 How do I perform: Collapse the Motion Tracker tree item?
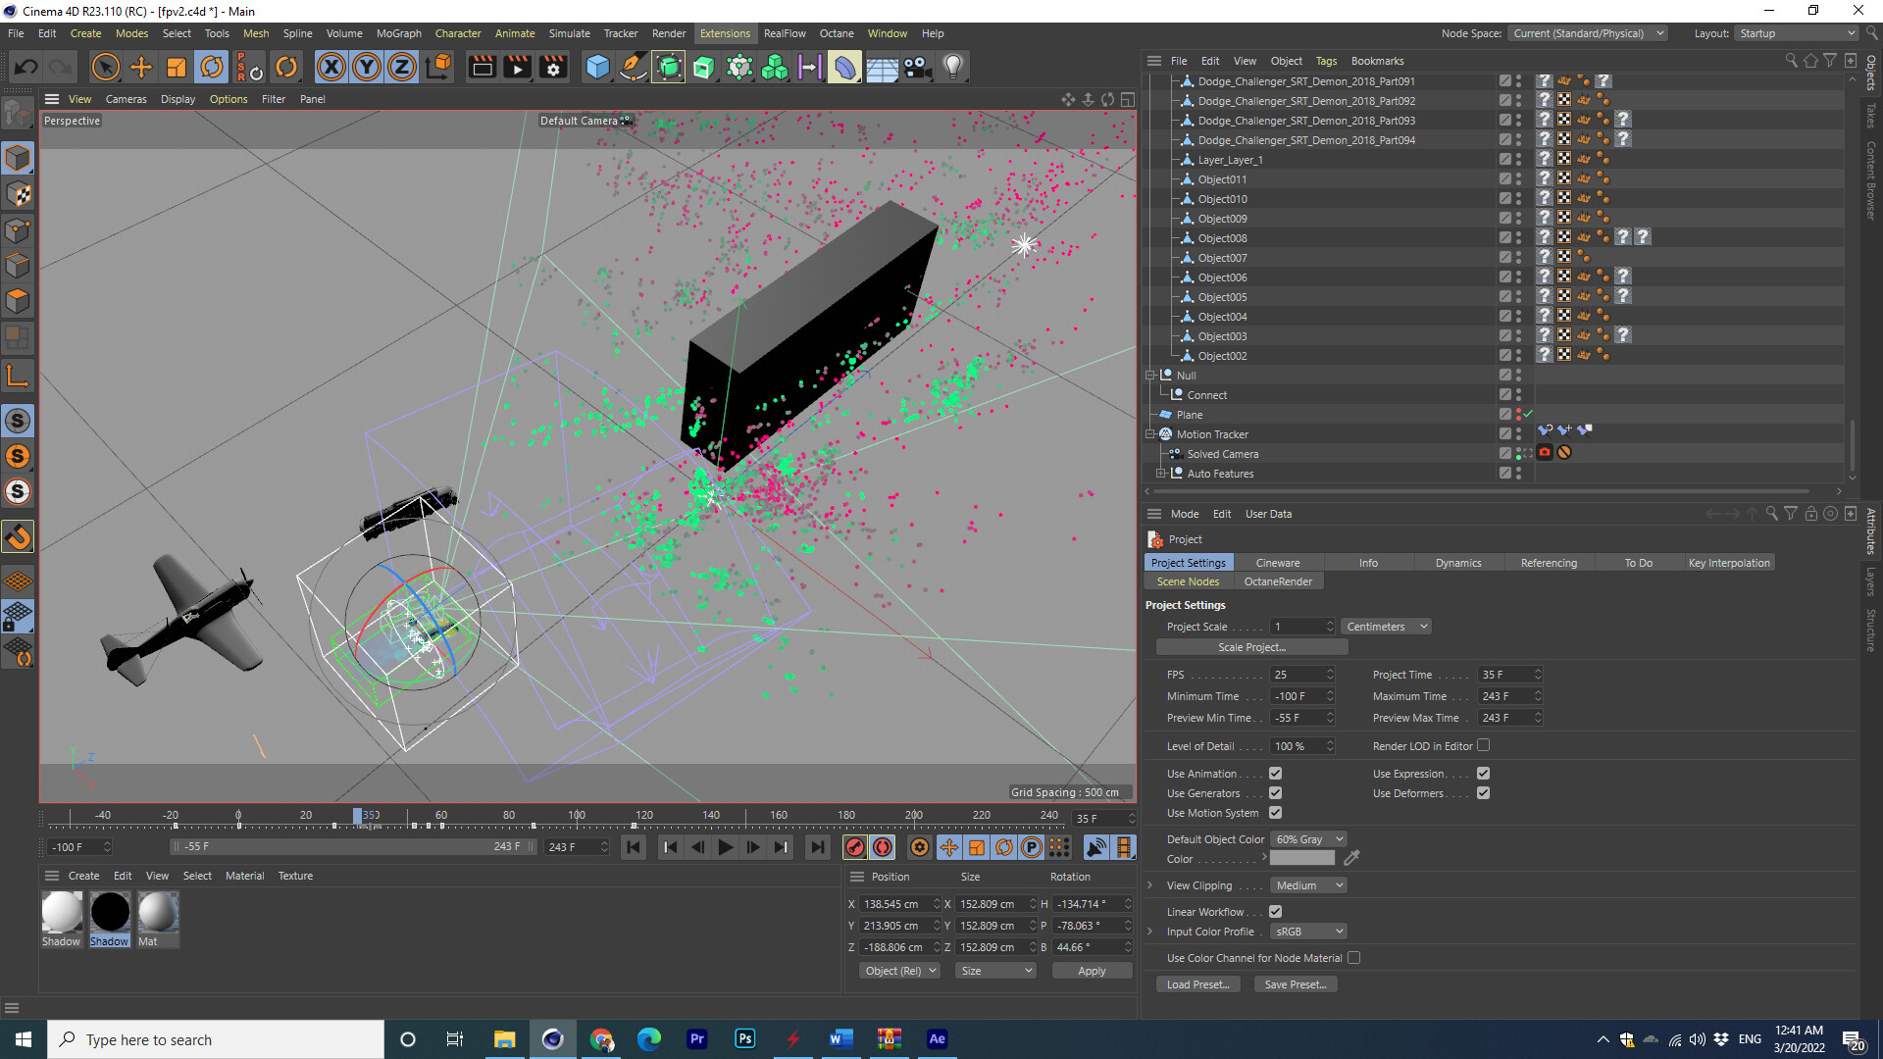(1150, 434)
